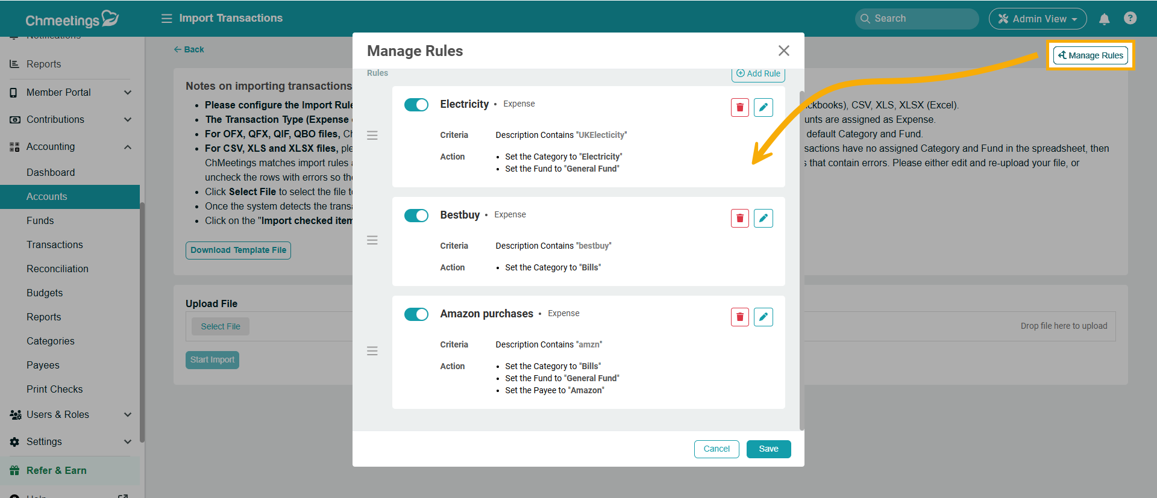The width and height of the screenshot is (1157, 498).
Task: Go Back from Import Transactions
Action: tap(189, 49)
